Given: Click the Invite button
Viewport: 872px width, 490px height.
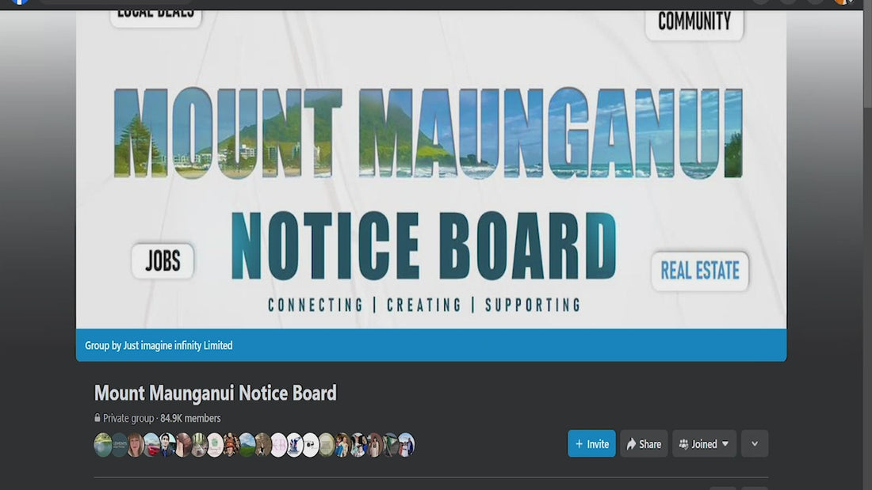Looking at the screenshot, I should tap(591, 444).
